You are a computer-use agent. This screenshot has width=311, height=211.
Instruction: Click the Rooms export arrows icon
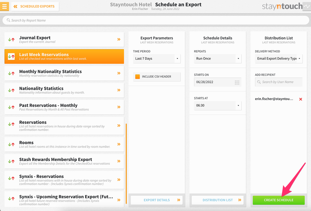(11, 144)
